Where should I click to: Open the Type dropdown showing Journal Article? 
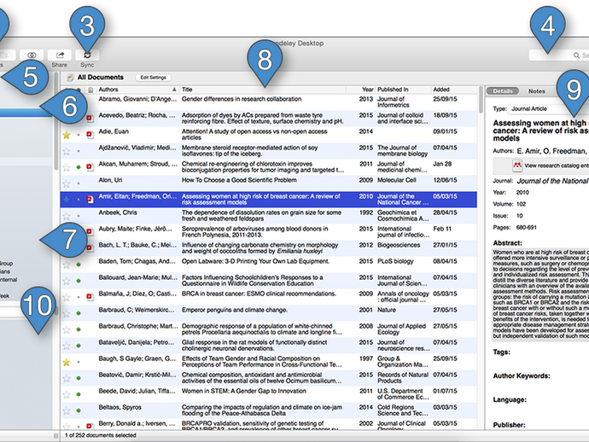click(x=548, y=109)
